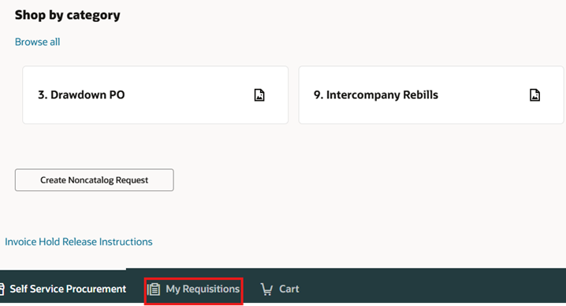This screenshot has height=306, width=566.
Task: Click the Self Service Procurement store icon
Action: pyautogui.click(x=2, y=289)
